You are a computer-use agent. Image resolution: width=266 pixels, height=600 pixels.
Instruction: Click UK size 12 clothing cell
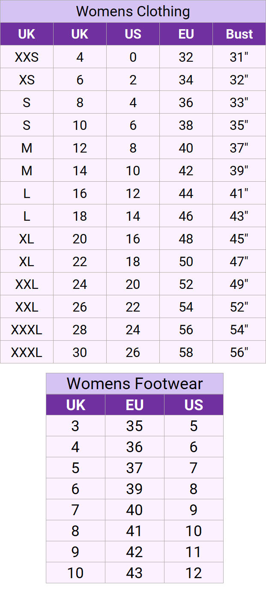point(80,148)
